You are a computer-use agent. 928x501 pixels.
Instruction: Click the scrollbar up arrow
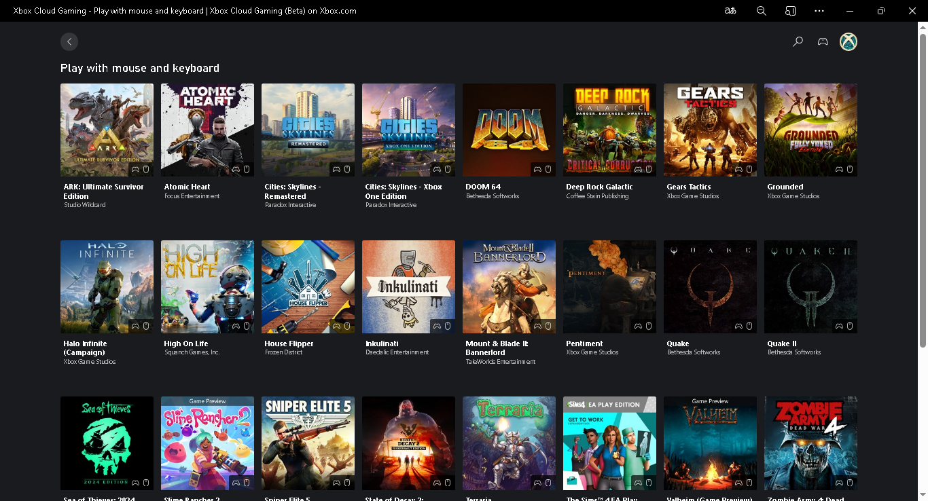tap(923, 29)
